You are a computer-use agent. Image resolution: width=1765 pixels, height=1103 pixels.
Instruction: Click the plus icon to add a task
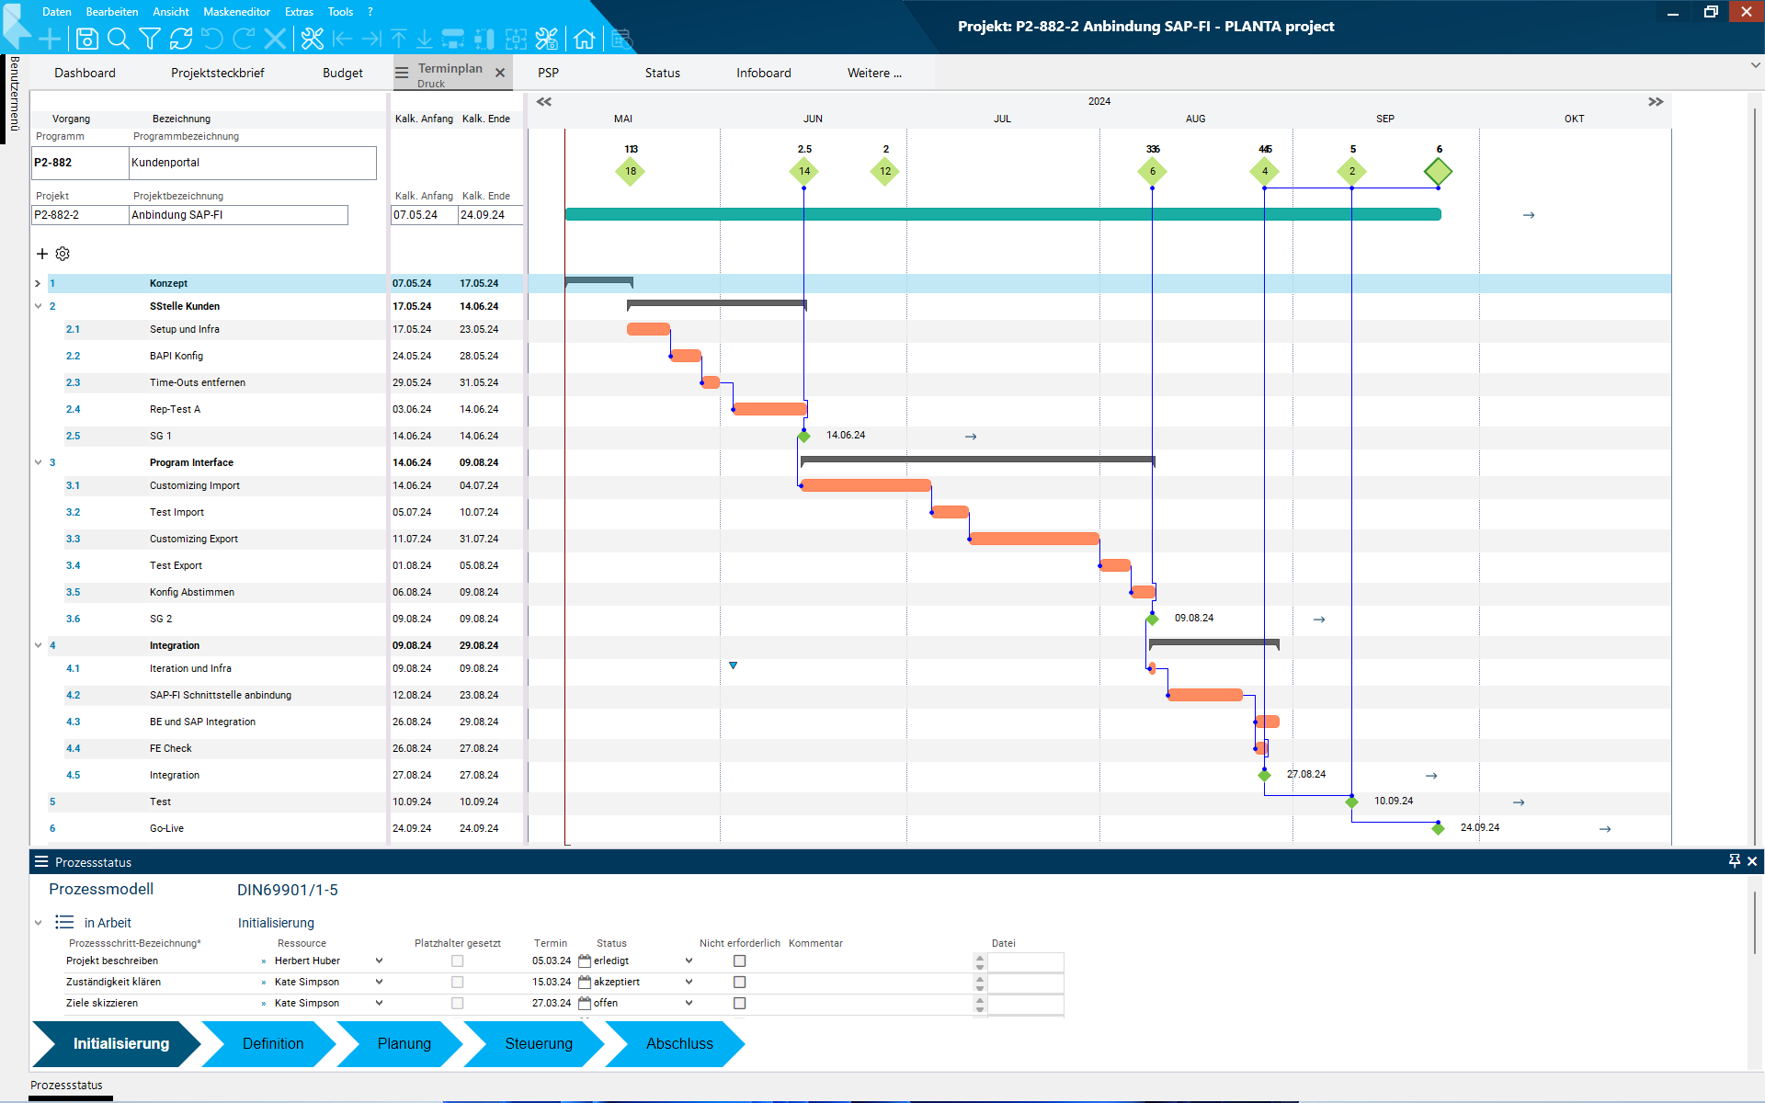(x=42, y=254)
